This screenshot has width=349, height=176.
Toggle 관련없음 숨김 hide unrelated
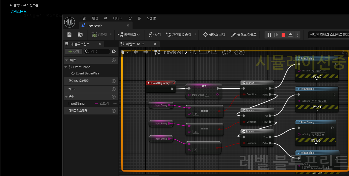pos(178,35)
